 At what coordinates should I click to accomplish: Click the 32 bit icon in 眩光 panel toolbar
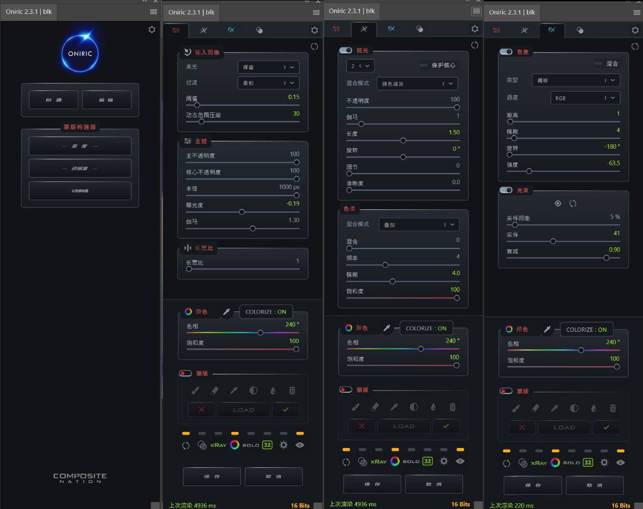click(427, 461)
